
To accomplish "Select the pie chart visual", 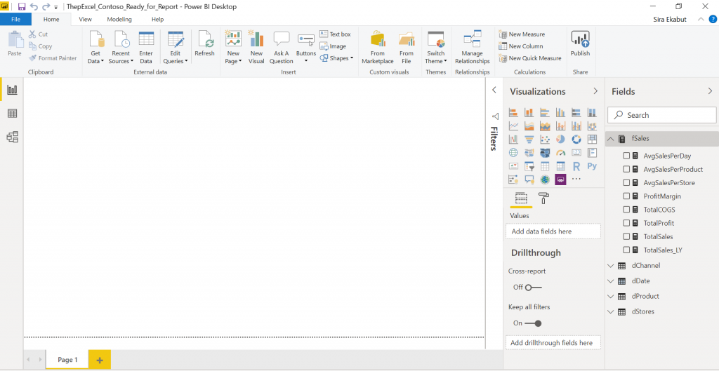I will (x=560, y=139).
